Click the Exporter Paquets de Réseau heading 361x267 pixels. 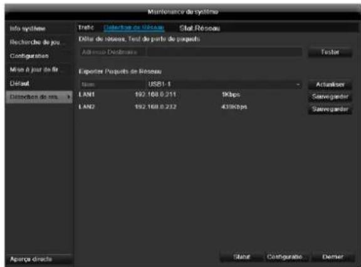tap(120, 71)
